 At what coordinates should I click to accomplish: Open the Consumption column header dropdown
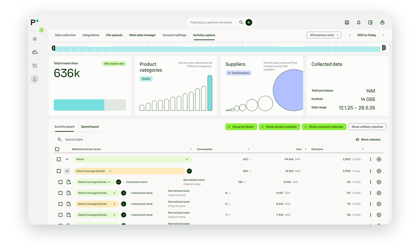(x=248, y=149)
